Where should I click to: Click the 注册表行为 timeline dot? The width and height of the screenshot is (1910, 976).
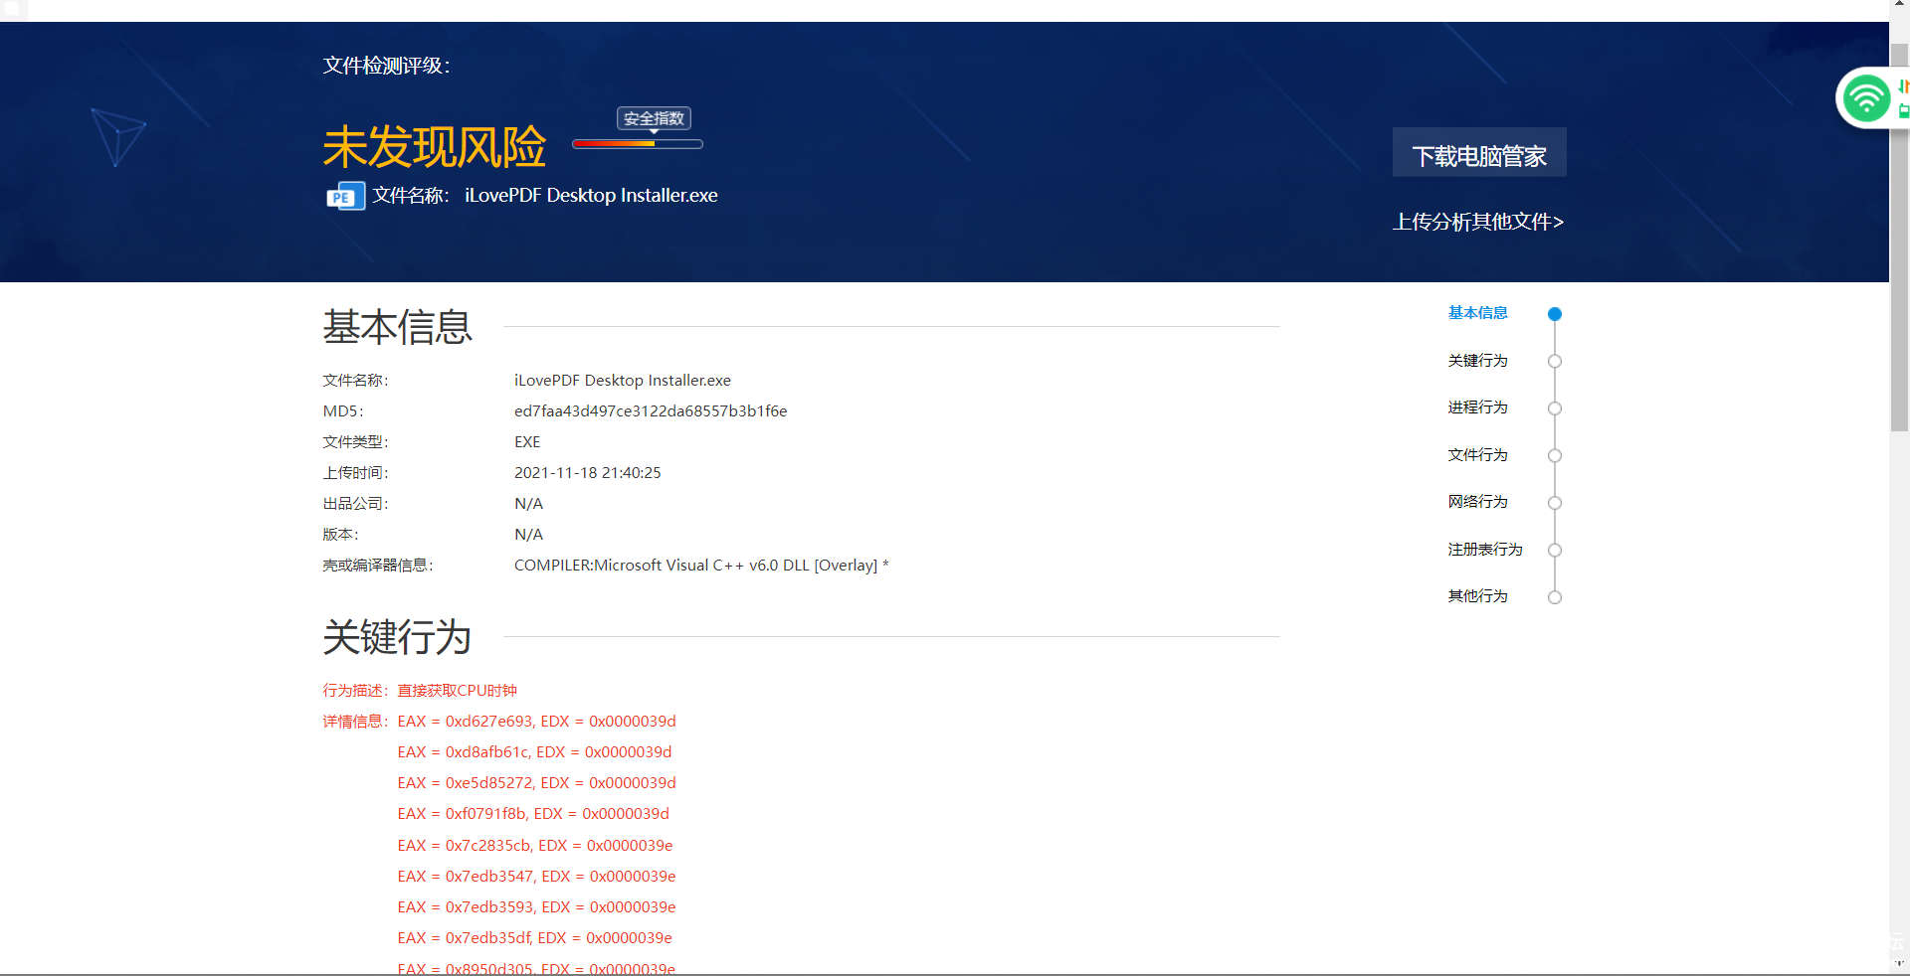(1555, 550)
